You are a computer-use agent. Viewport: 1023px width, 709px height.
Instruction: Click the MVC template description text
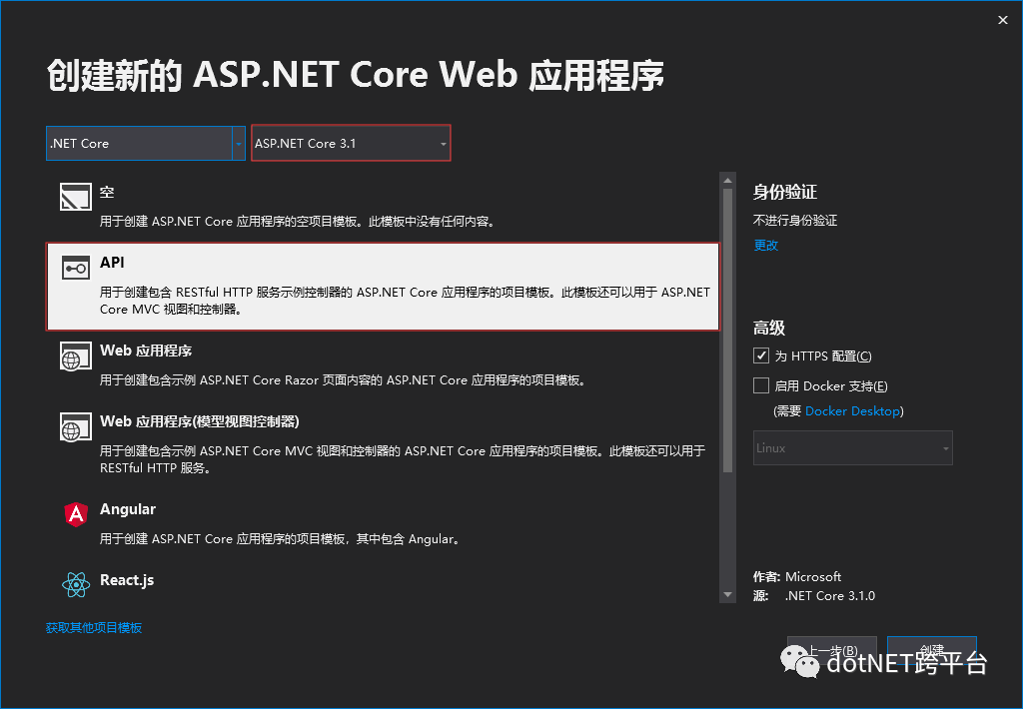point(403,459)
